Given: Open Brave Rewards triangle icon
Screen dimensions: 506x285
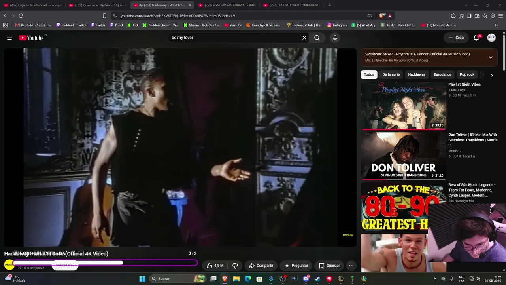Looking at the screenshot, I should pyautogui.click(x=390, y=16).
